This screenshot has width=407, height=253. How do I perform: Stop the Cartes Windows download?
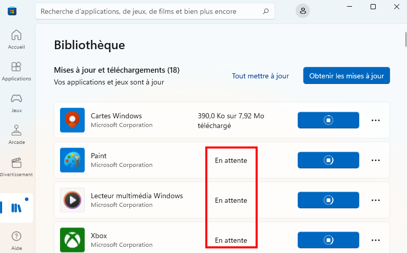pyautogui.click(x=328, y=120)
